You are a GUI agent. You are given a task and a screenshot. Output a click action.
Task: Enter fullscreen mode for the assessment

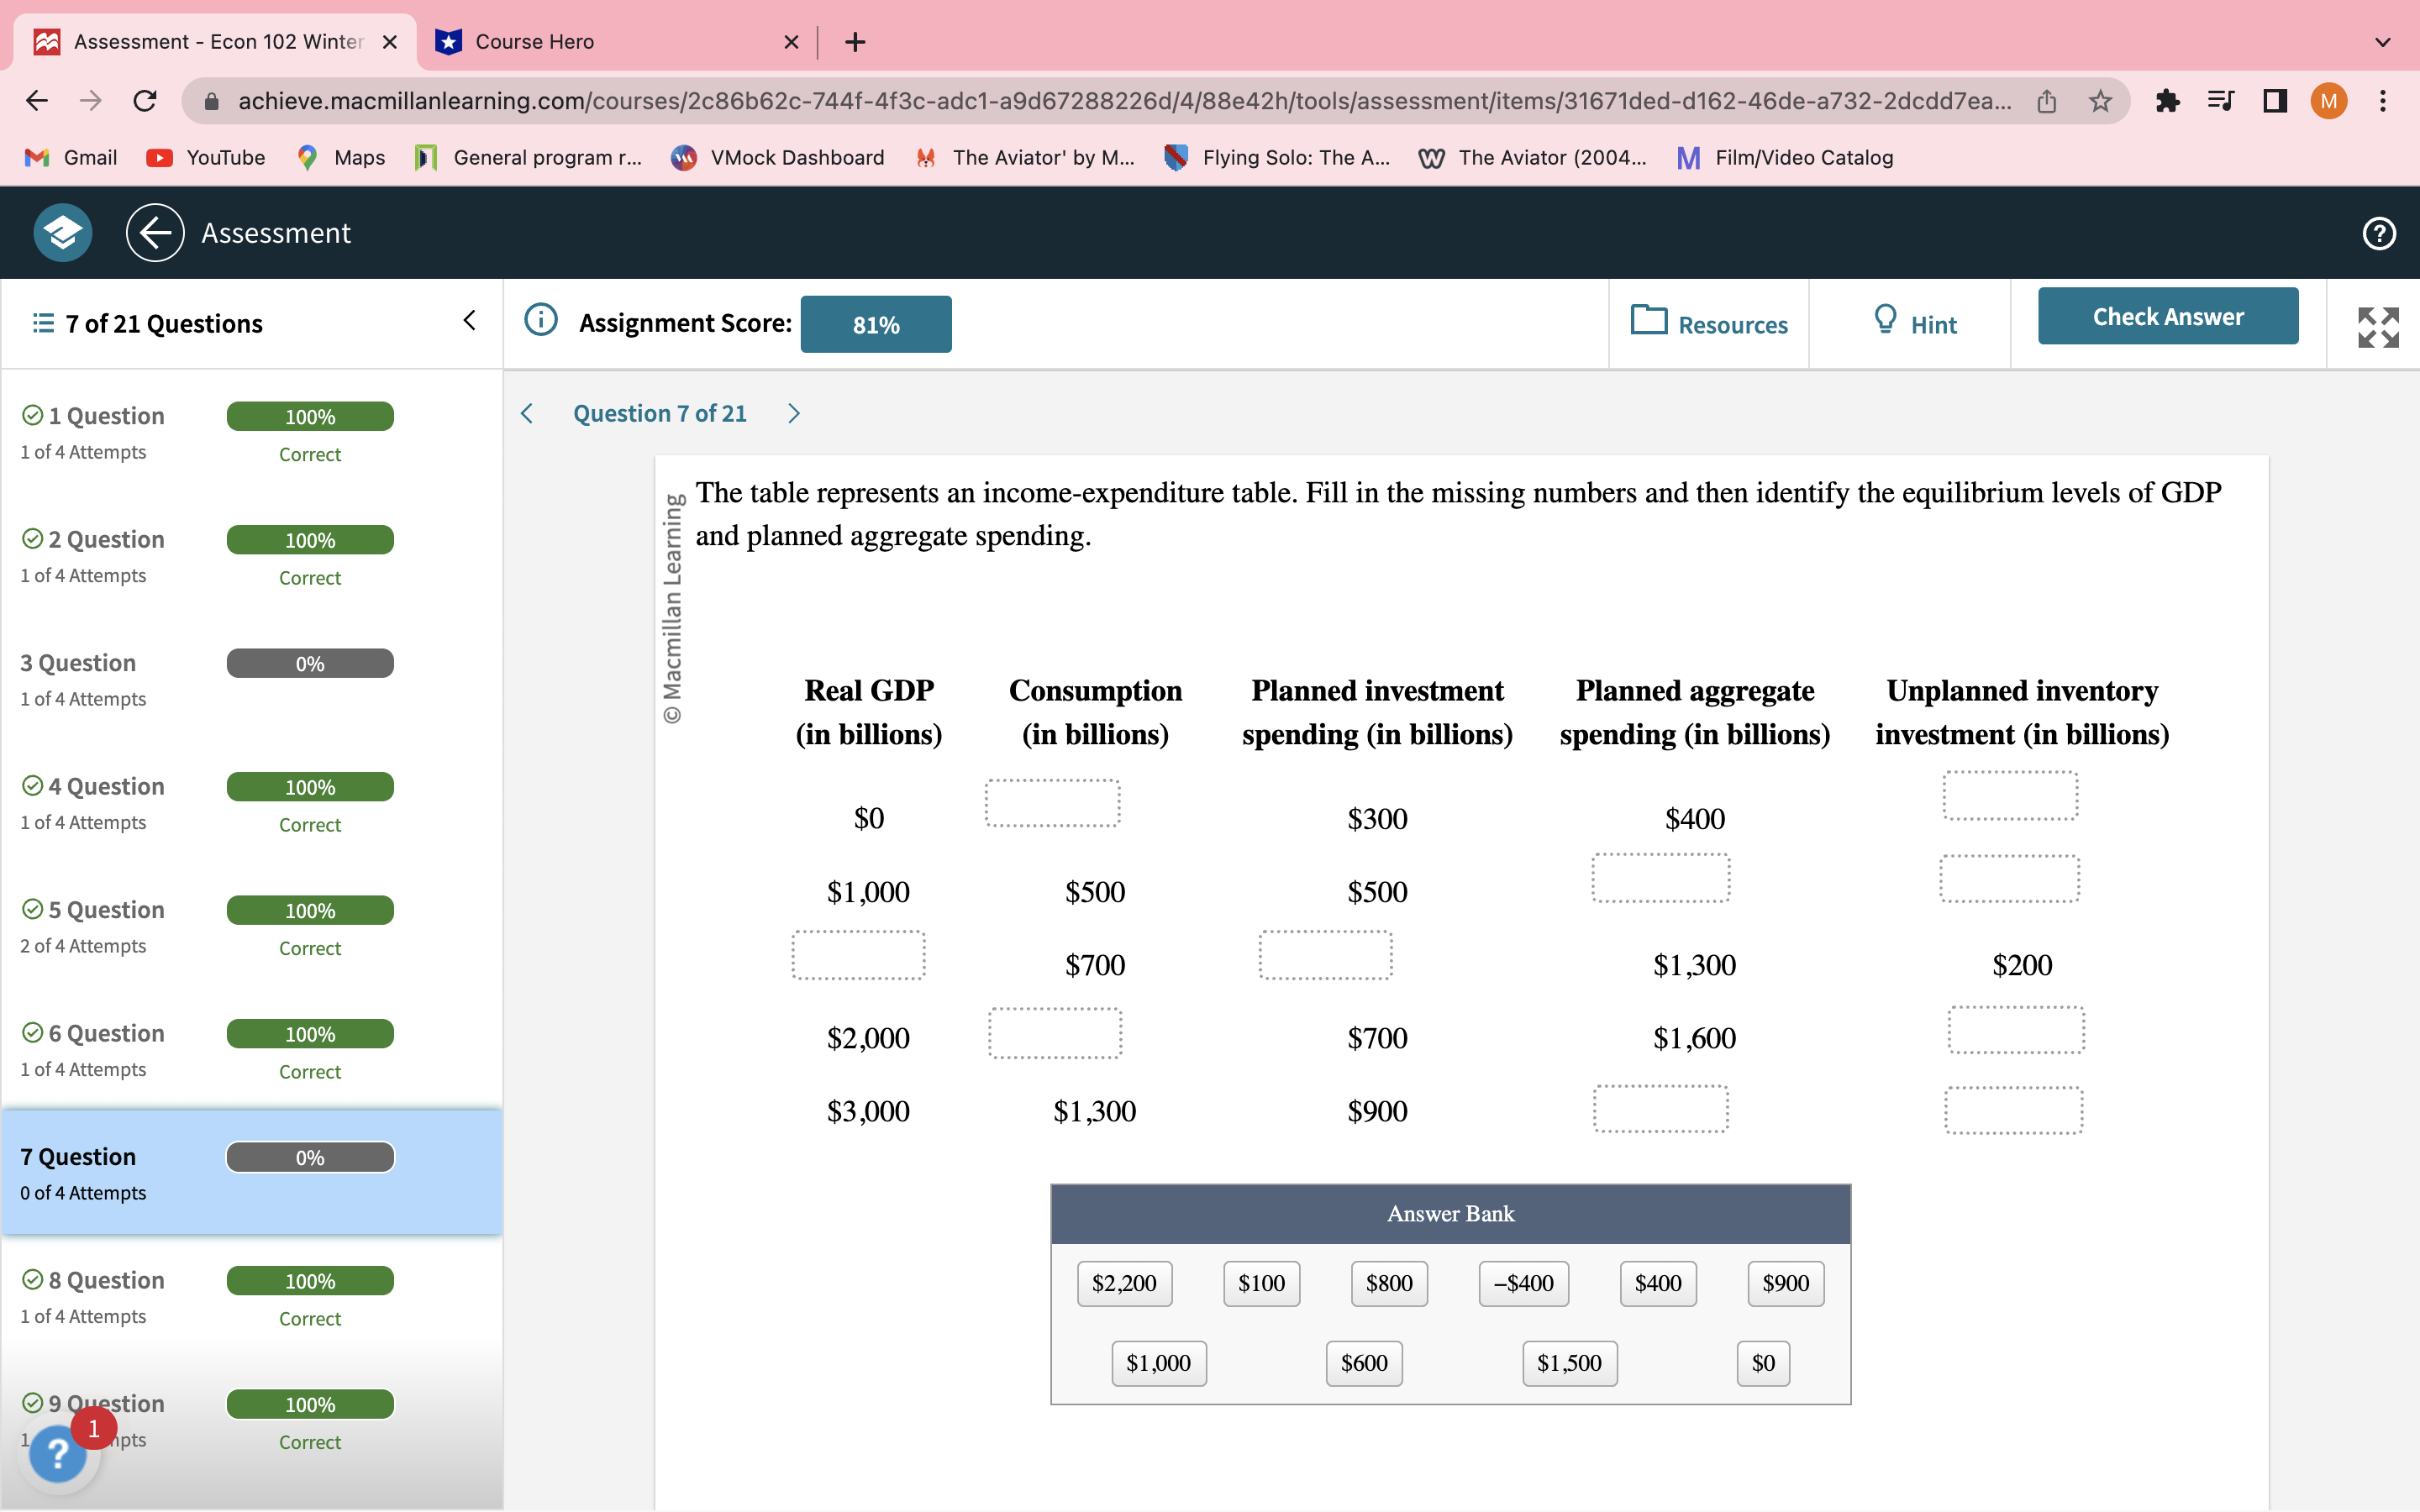pos(2377,326)
